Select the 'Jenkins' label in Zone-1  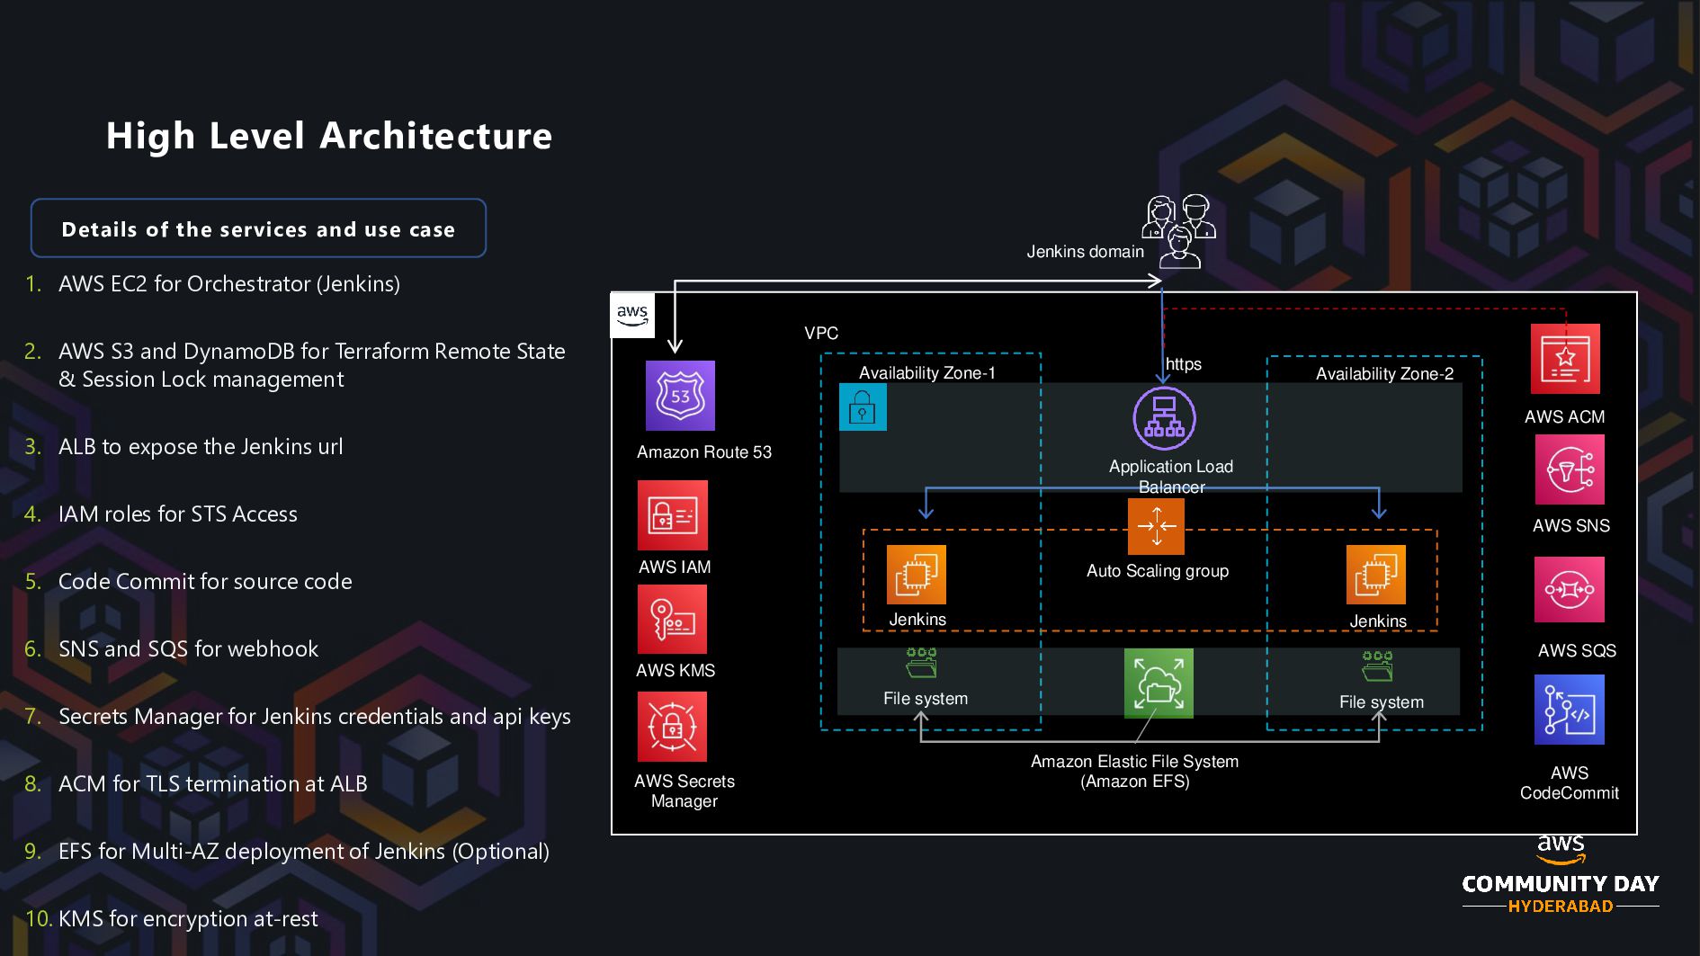tap(917, 620)
